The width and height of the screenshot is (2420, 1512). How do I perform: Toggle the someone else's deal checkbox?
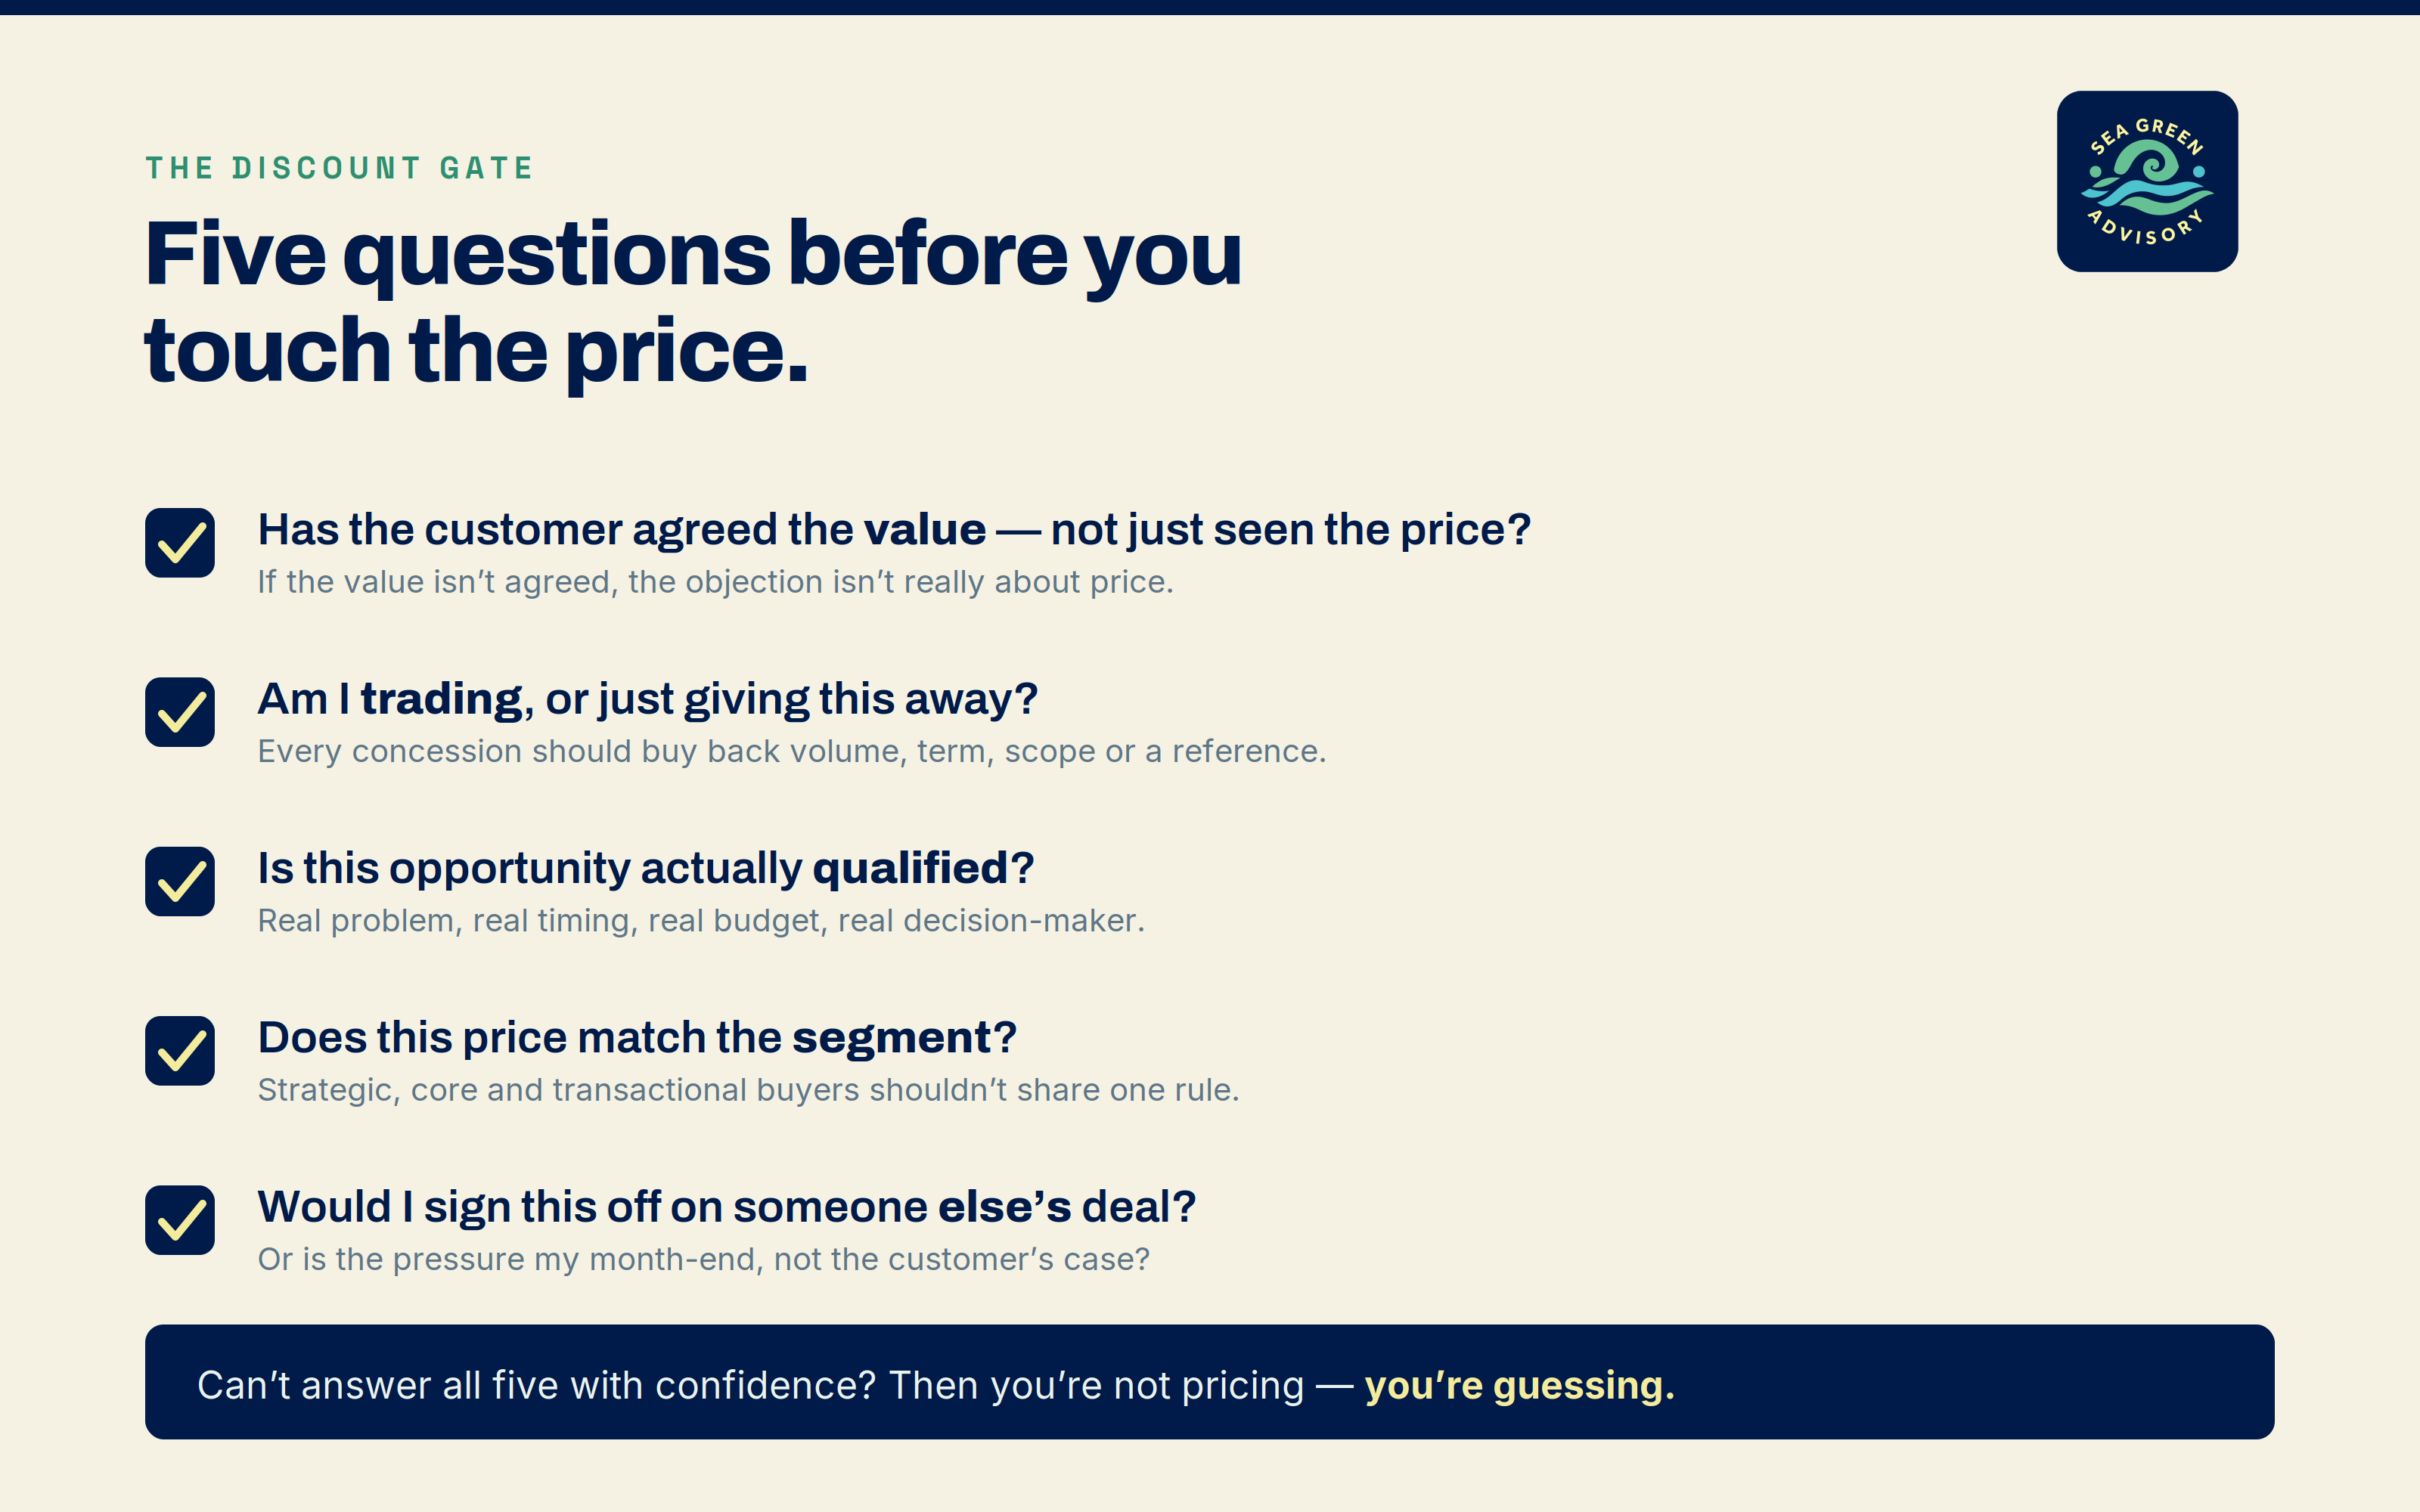tap(180, 1220)
